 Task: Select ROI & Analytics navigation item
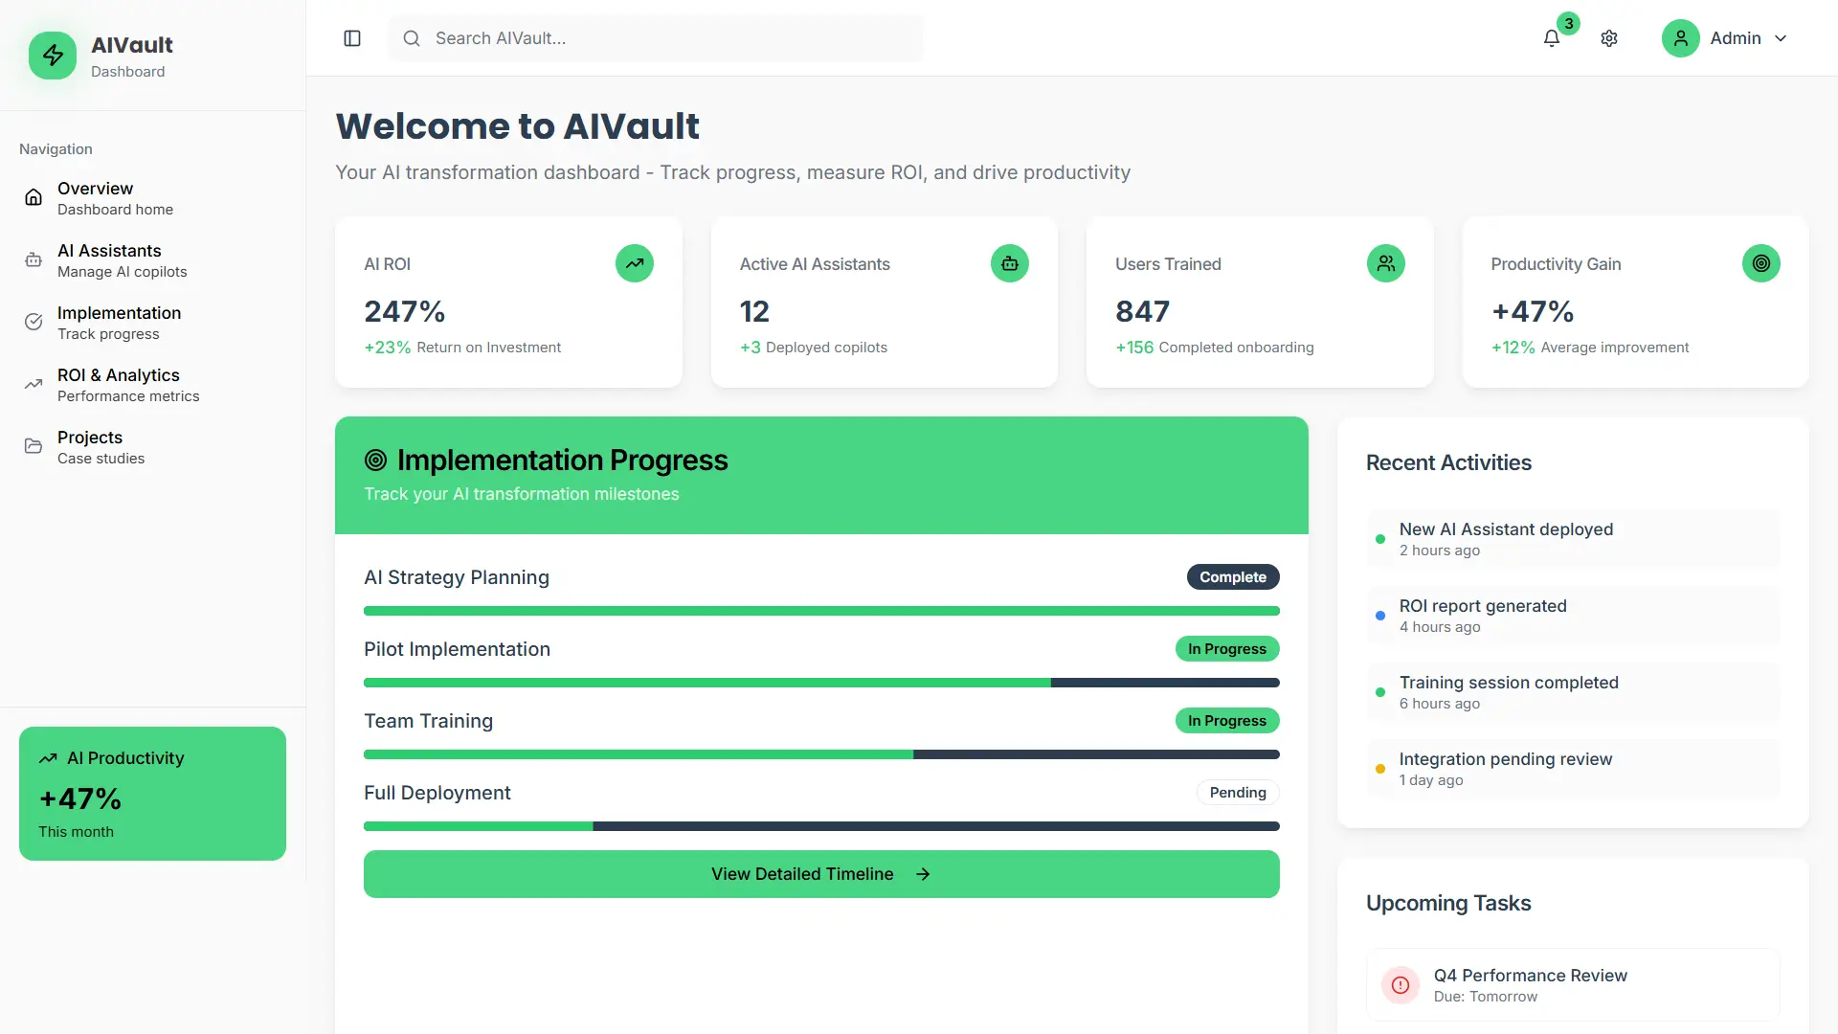[x=153, y=385]
